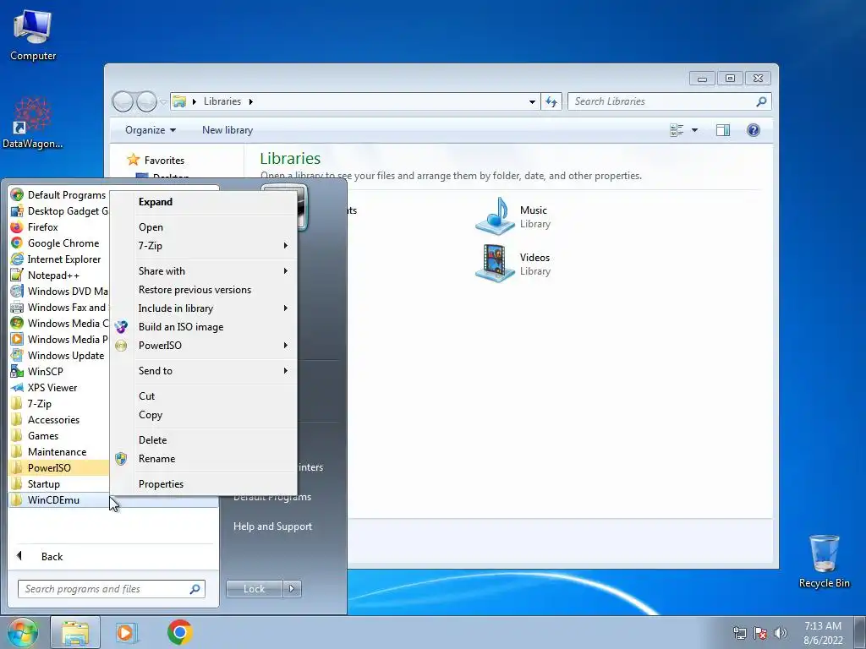Click refresh button beside address bar
This screenshot has height=649, width=866.
[x=551, y=101]
